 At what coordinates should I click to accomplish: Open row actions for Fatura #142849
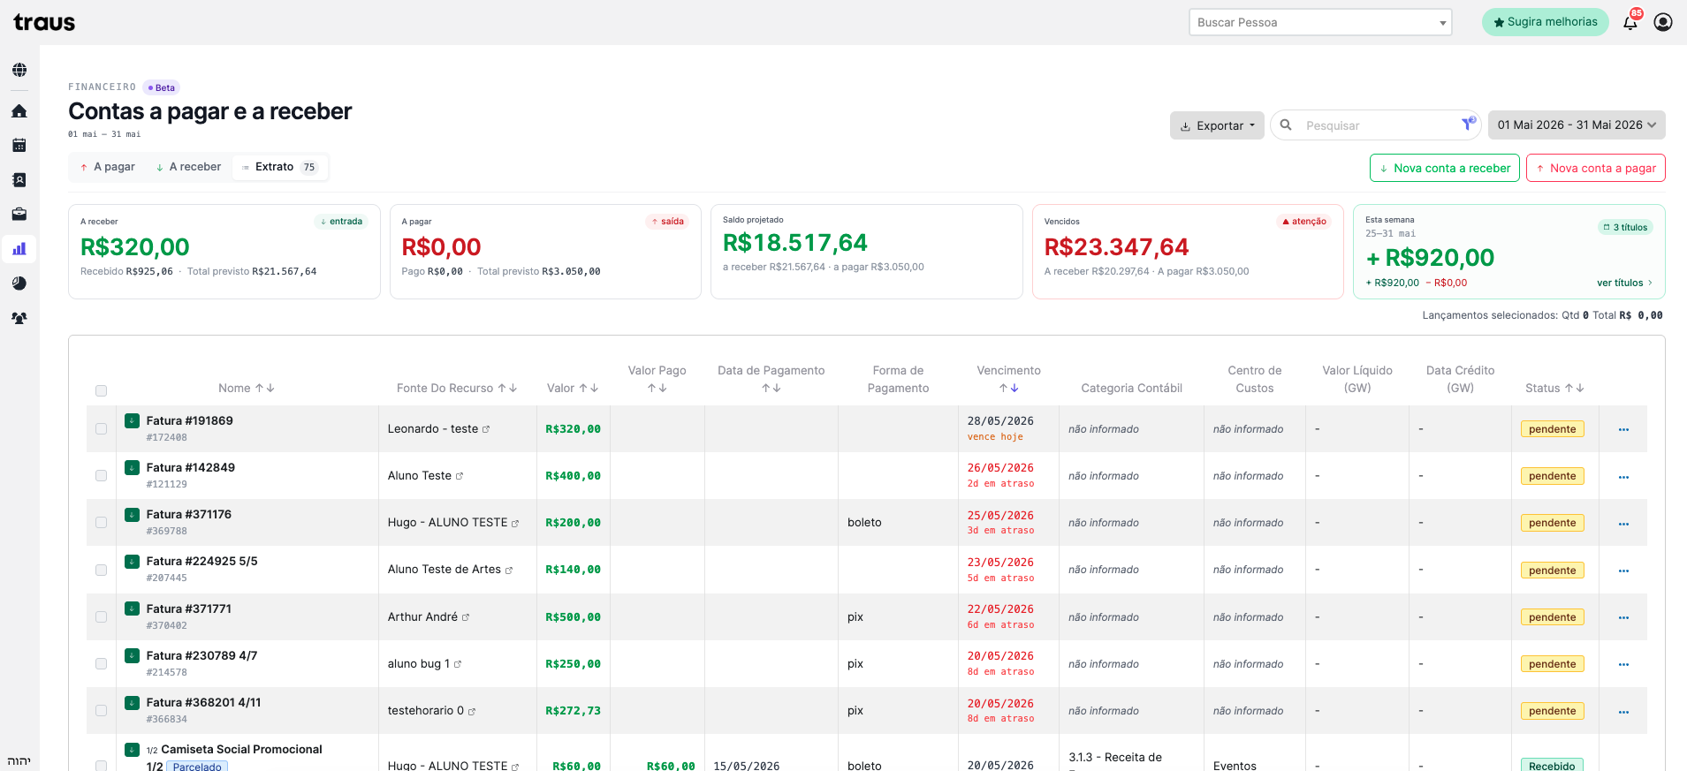tap(1623, 476)
